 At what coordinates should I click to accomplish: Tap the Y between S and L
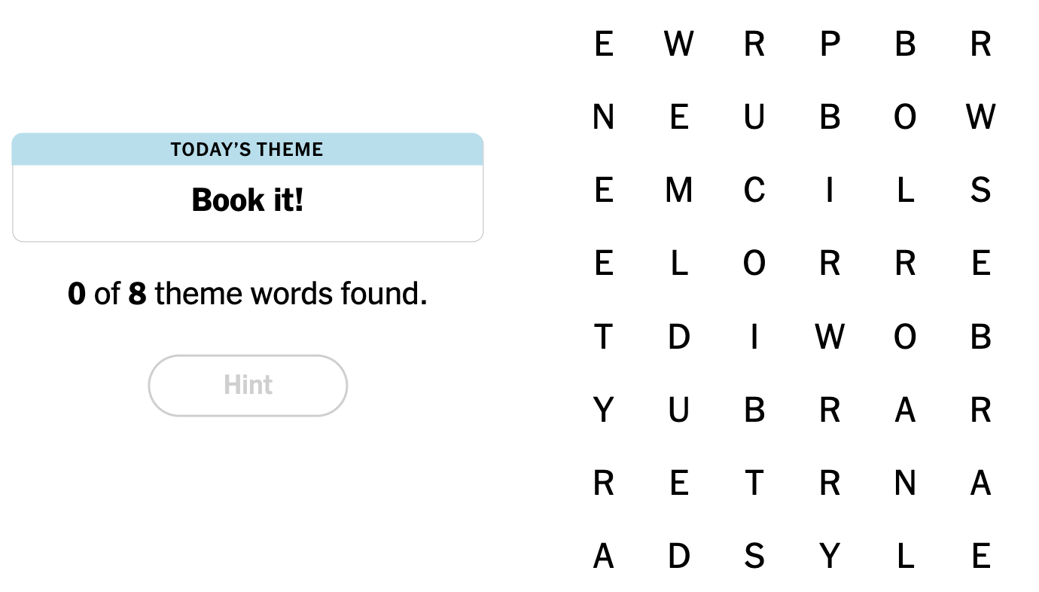pos(829,557)
